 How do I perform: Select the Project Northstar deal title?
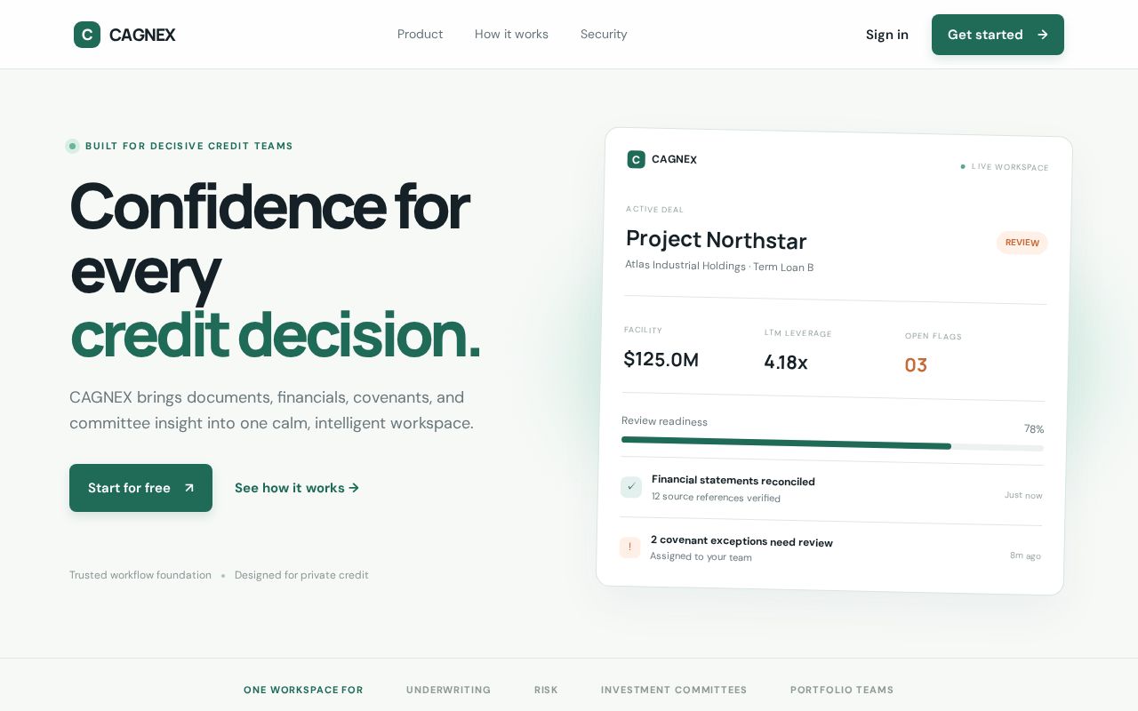(x=717, y=239)
